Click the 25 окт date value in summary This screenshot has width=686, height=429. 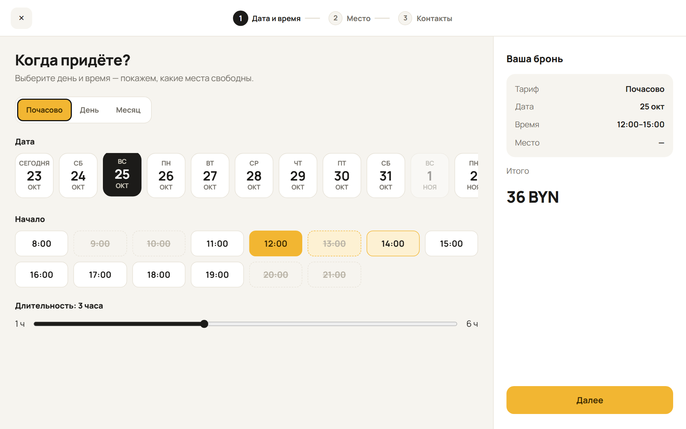point(652,107)
